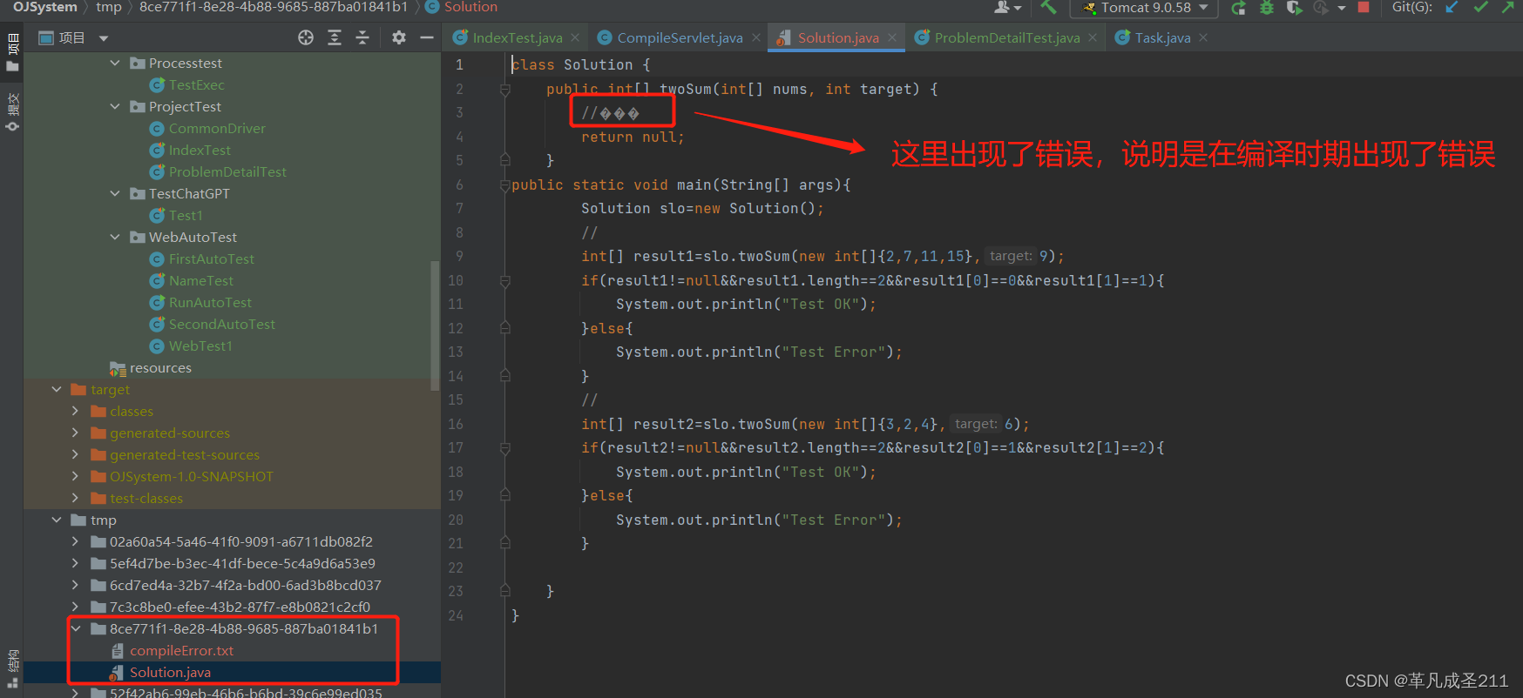Viewport: 1523px width, 698px height.
Task: Click Collapse All in project panel
Action: click(362, 37)
